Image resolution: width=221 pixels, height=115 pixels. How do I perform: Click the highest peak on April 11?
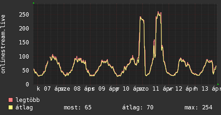[x=158, y=12]
